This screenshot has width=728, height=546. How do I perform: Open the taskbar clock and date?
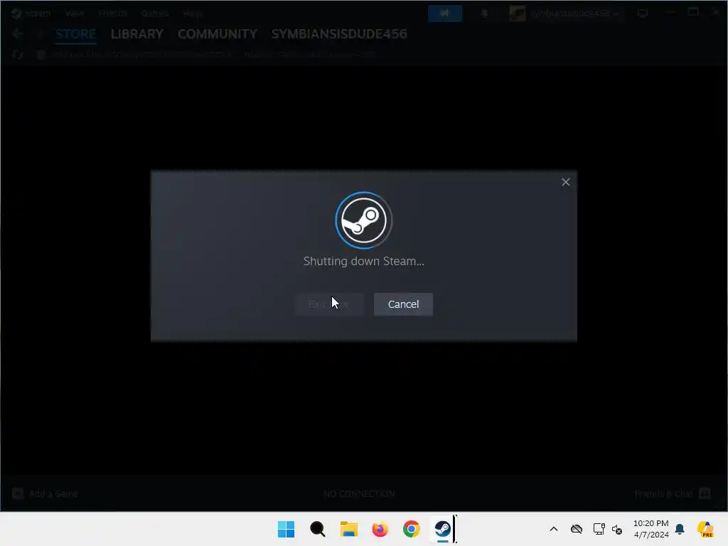point(651,529)
